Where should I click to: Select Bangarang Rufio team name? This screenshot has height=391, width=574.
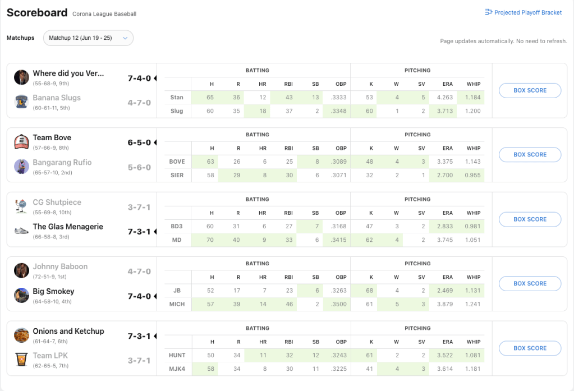[x=62, y=162]
